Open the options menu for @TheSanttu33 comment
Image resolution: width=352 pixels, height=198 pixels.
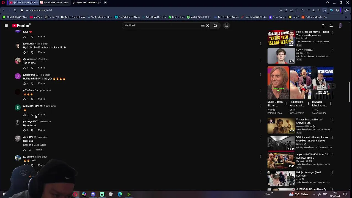click(260, 90)
